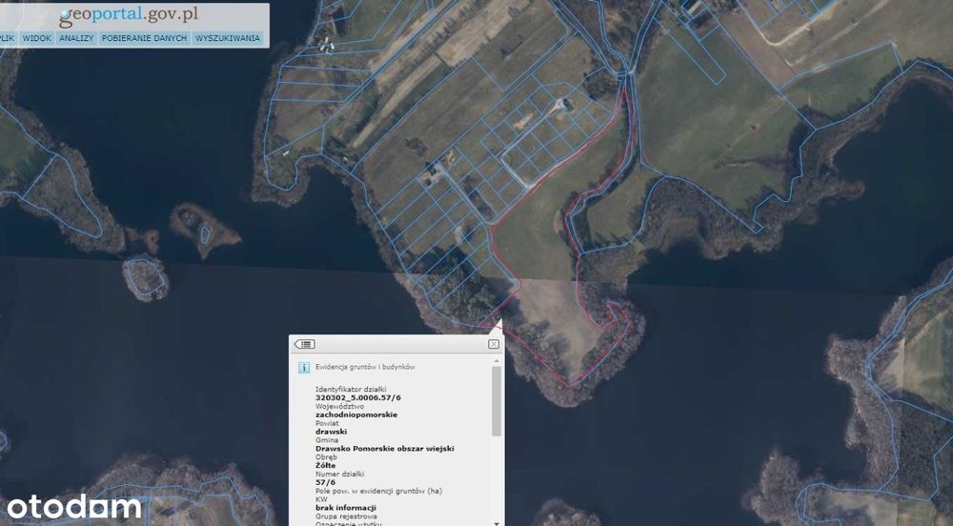Click the popup scrollbar down arrow

497,522
